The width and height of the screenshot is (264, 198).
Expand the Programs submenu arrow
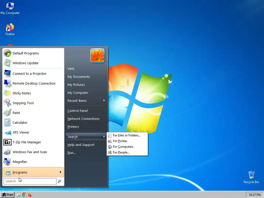tap(60, 172)
